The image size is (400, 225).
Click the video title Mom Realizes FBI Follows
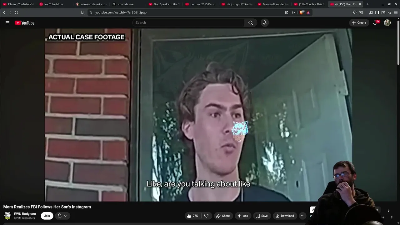click(x=47, y=207)
